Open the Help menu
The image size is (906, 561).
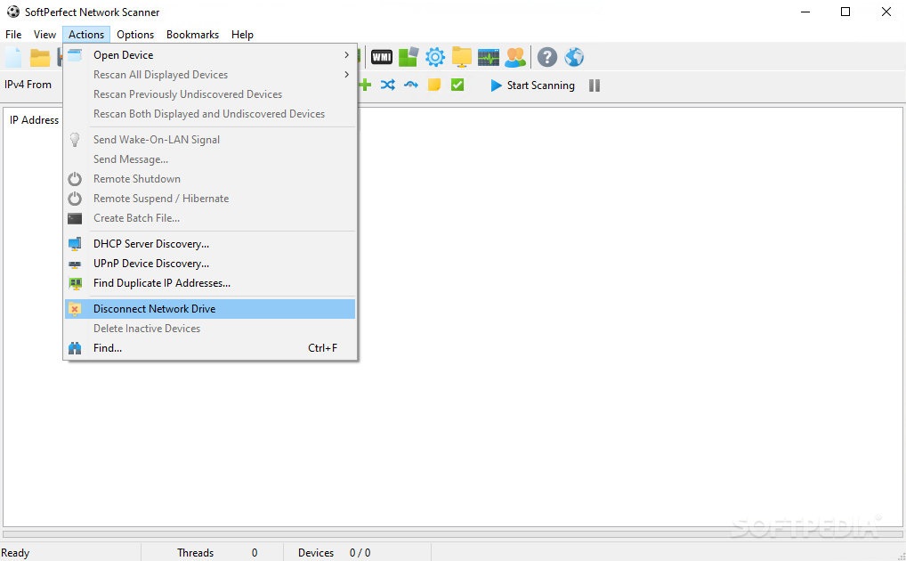243,35
